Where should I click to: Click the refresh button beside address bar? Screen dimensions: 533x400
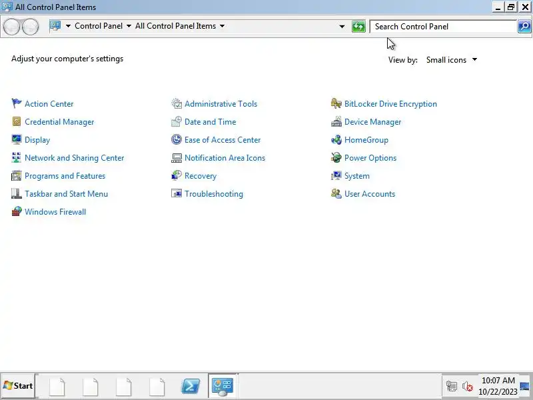(358, 26)
